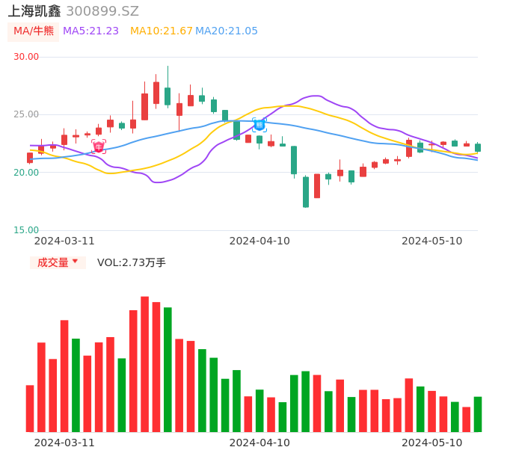Click the 上海凯鑫 stock name title
Screen dimensions: 513x453
(34, 11)
